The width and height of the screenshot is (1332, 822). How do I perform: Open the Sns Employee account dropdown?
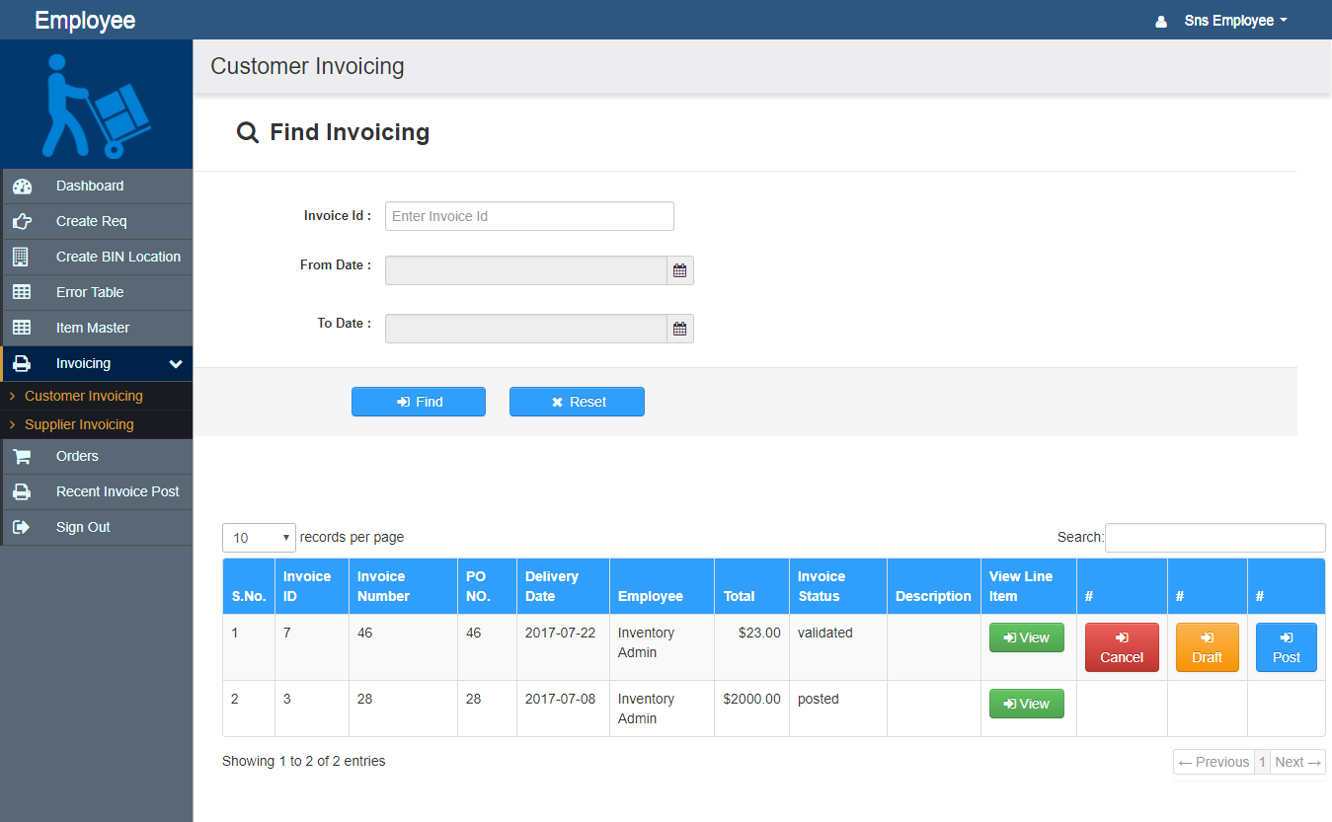(1235, 20)
